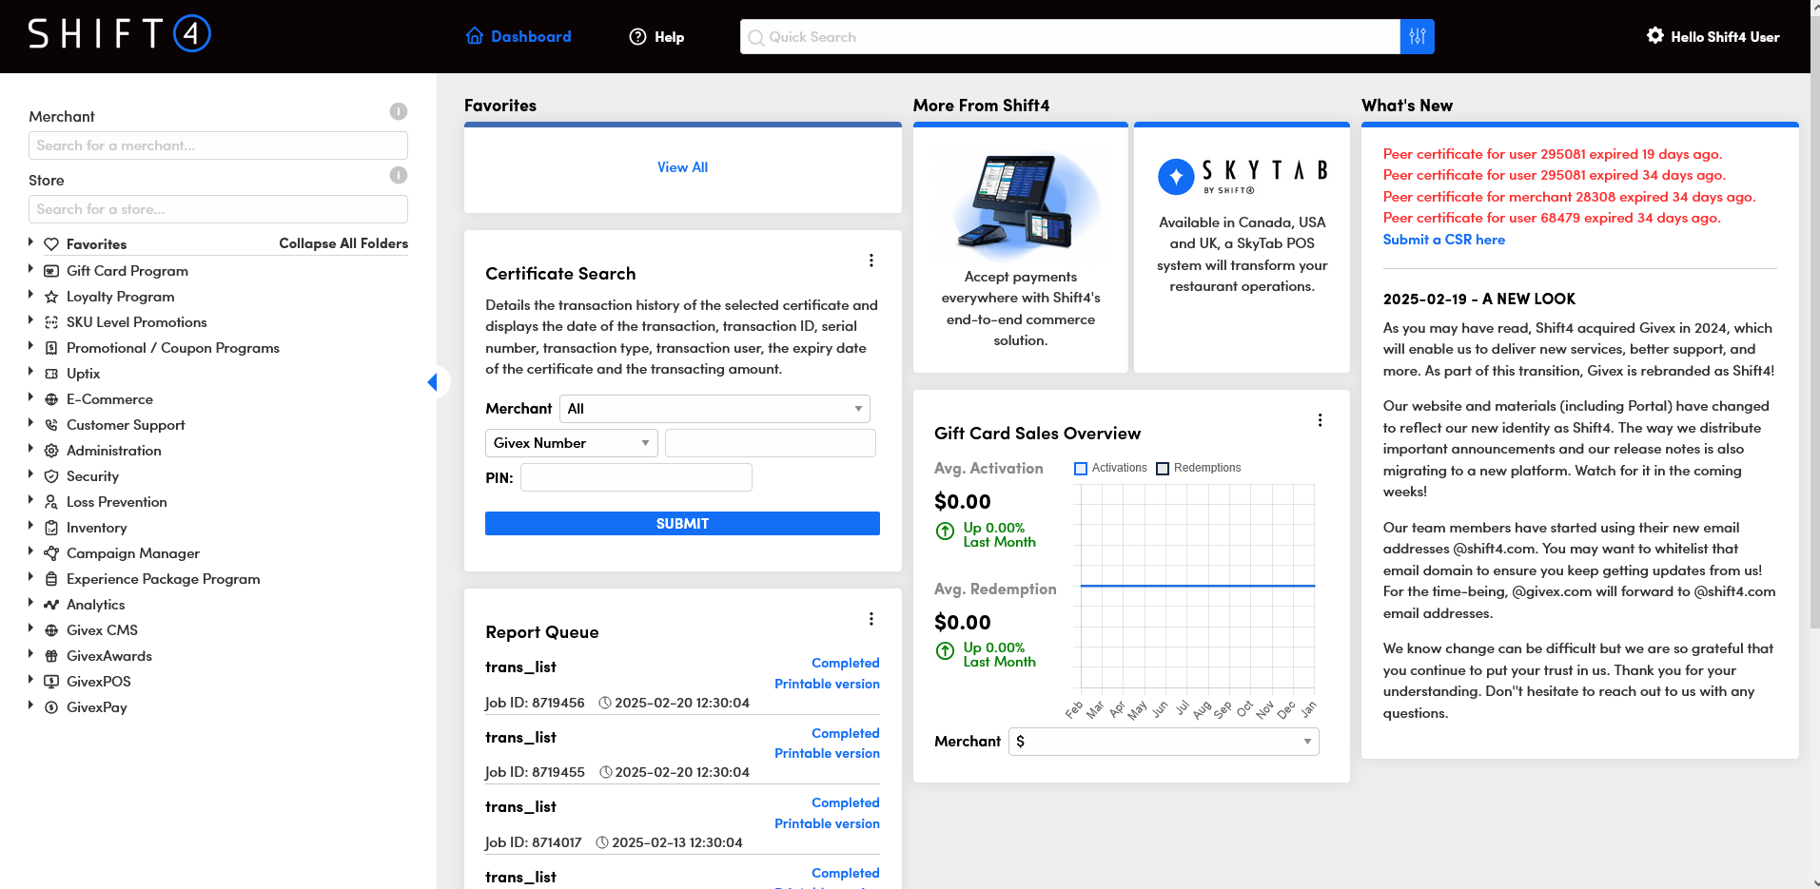Viewport: 1820px width, 889px height.
Task: Open the Customer Support menu entry
Action: click(126, 425)
